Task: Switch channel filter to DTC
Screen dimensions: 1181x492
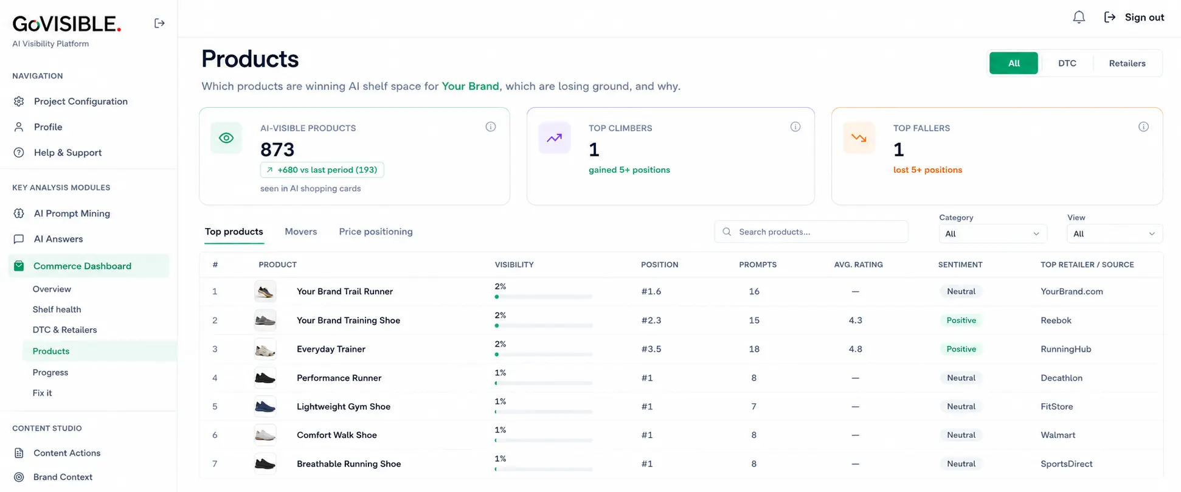Action: [x=1067, y=63]
